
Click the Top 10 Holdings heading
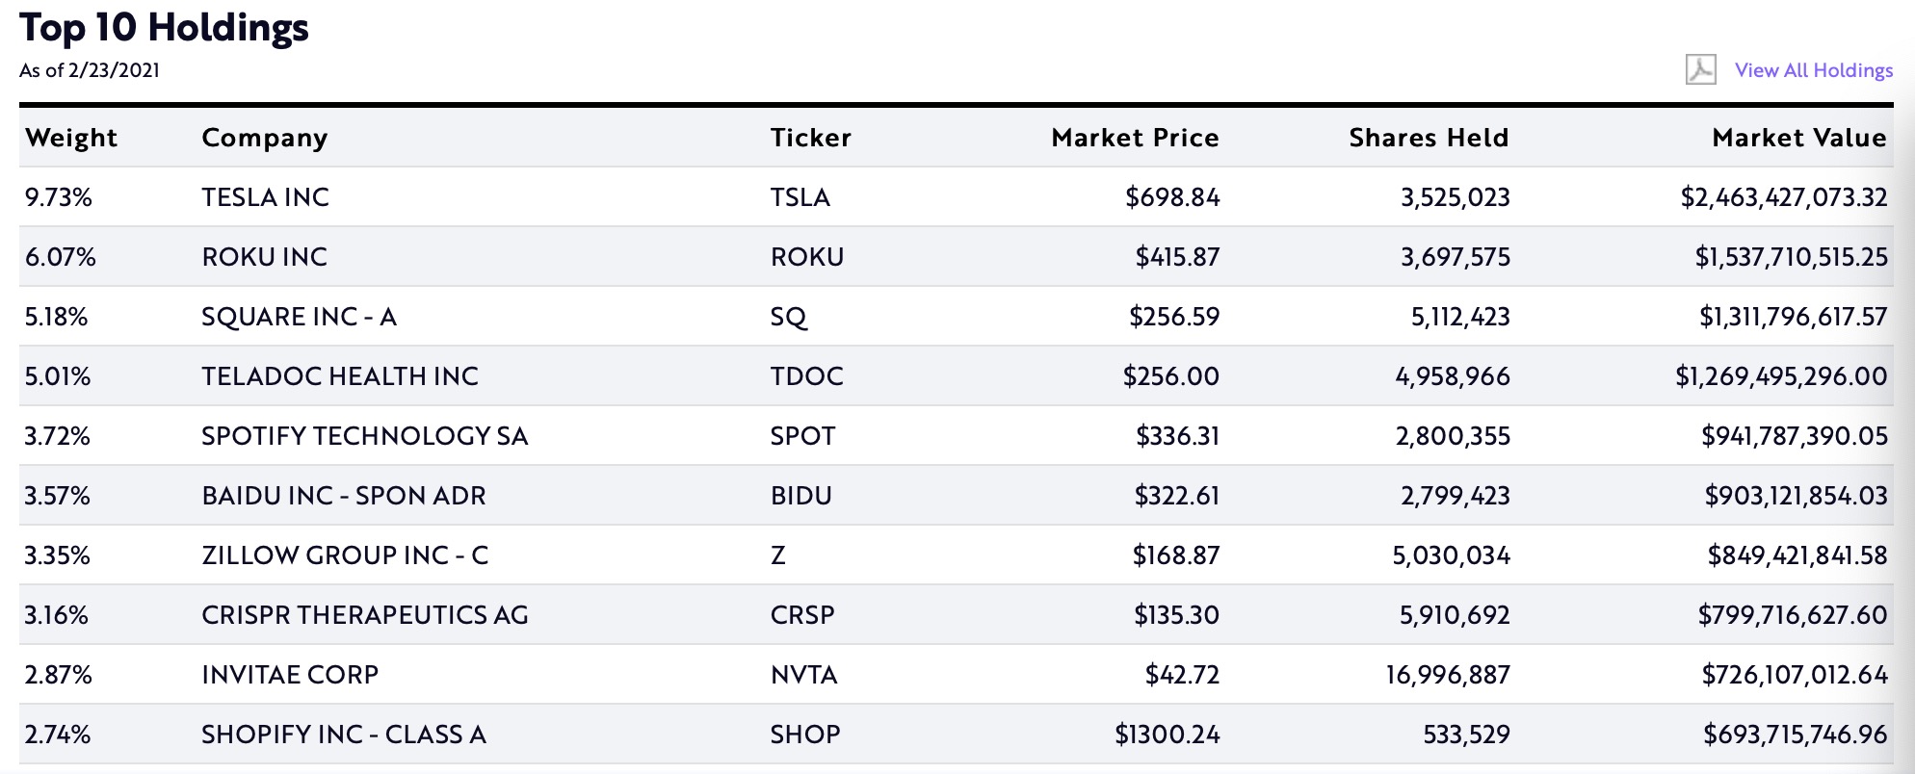(x=164, y=28)
